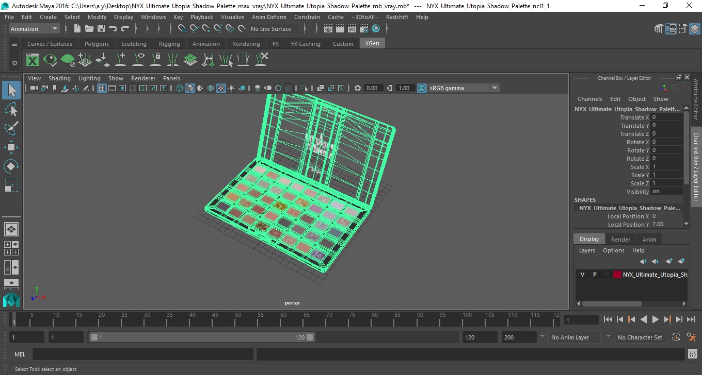Select the Paint Selection tool
This screenshot has width=702, height=375.
[x=11, y=128]
